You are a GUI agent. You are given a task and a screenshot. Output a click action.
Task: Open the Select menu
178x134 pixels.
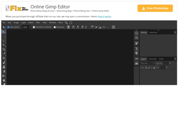pos(31,22)
